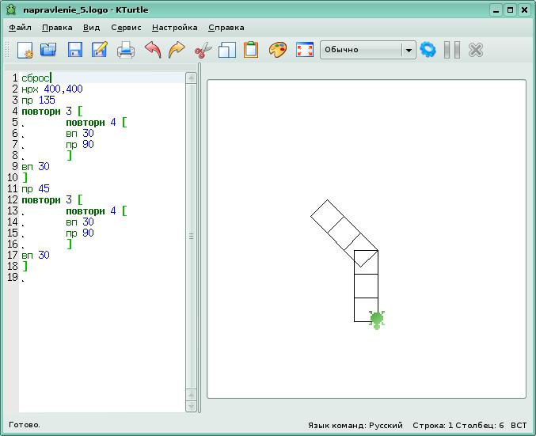Click the Save As icon
Viewport: 536px width, 436px height.
click(x=100, y=50)
